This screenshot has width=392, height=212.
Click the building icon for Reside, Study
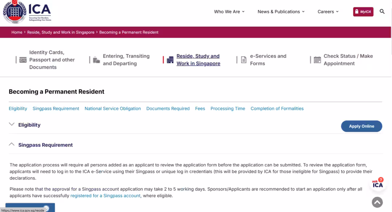[170, 60]
